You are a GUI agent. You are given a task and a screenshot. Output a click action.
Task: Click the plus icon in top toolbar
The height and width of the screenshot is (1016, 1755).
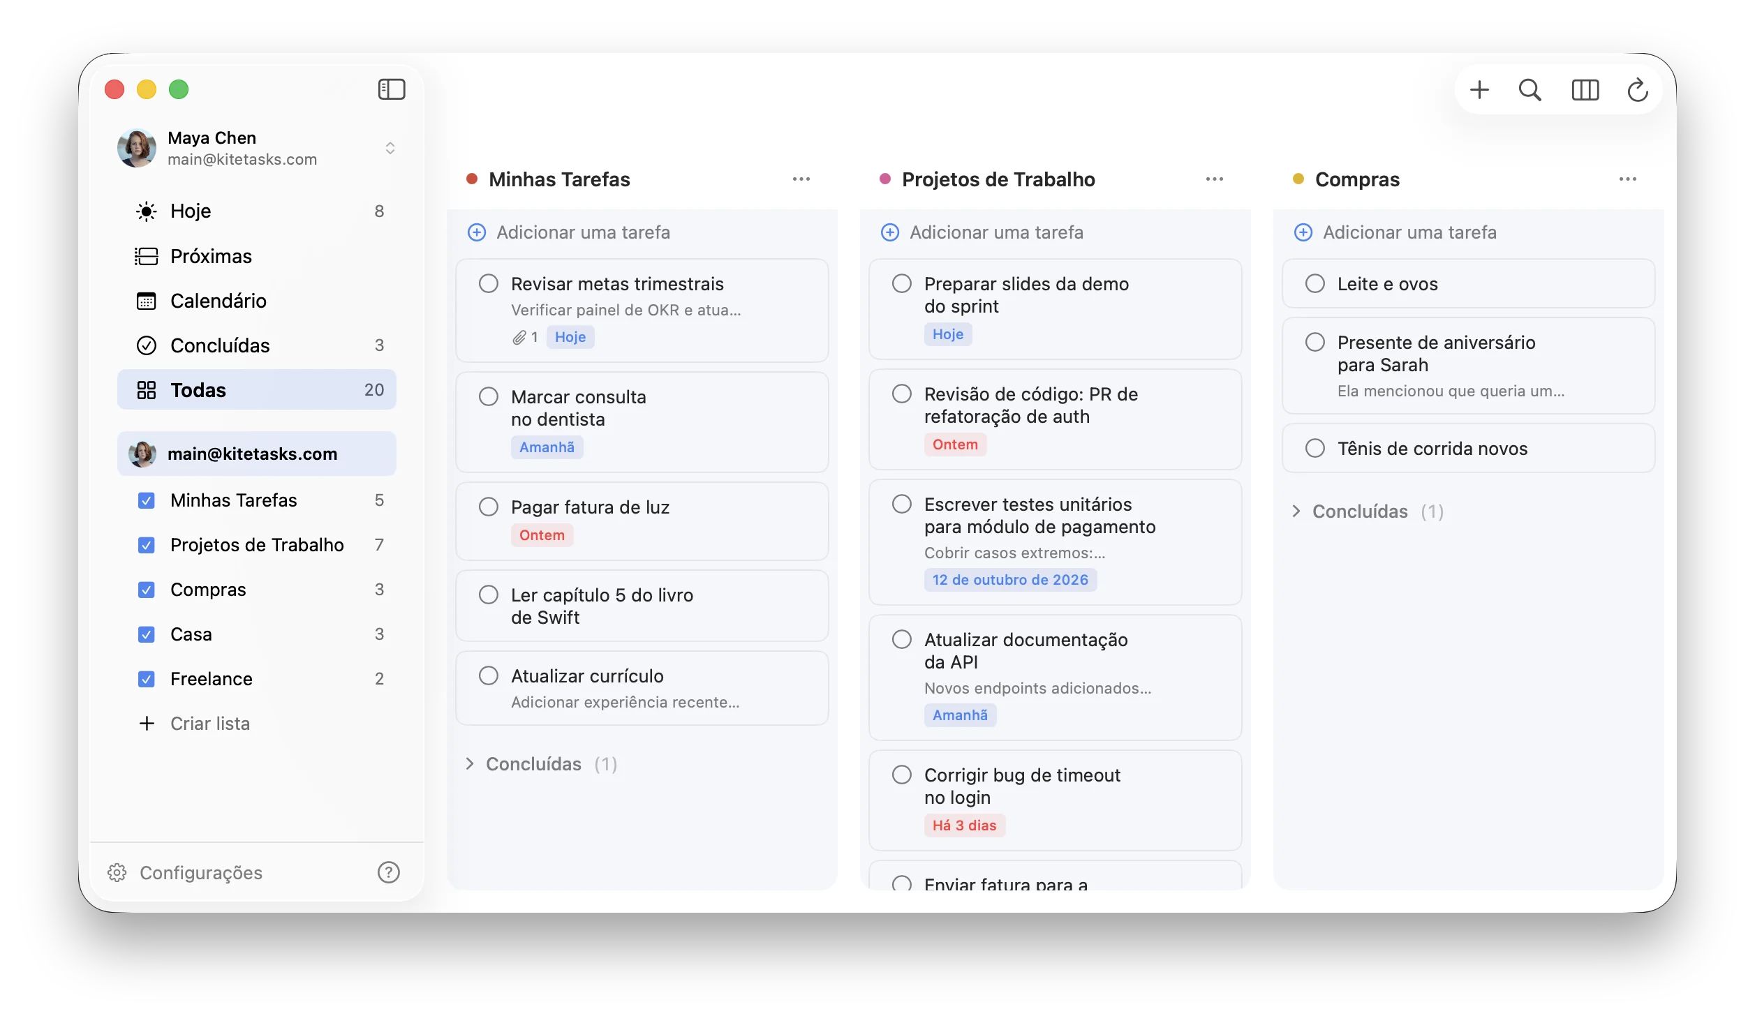(1479, 89)
